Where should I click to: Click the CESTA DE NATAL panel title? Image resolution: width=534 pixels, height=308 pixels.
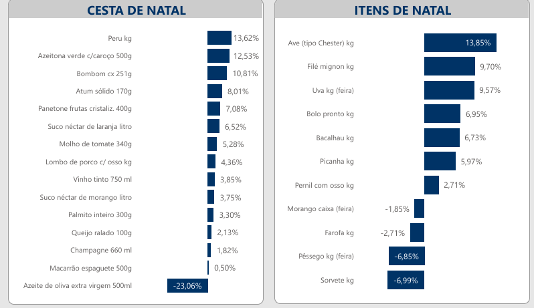point(137,10)
